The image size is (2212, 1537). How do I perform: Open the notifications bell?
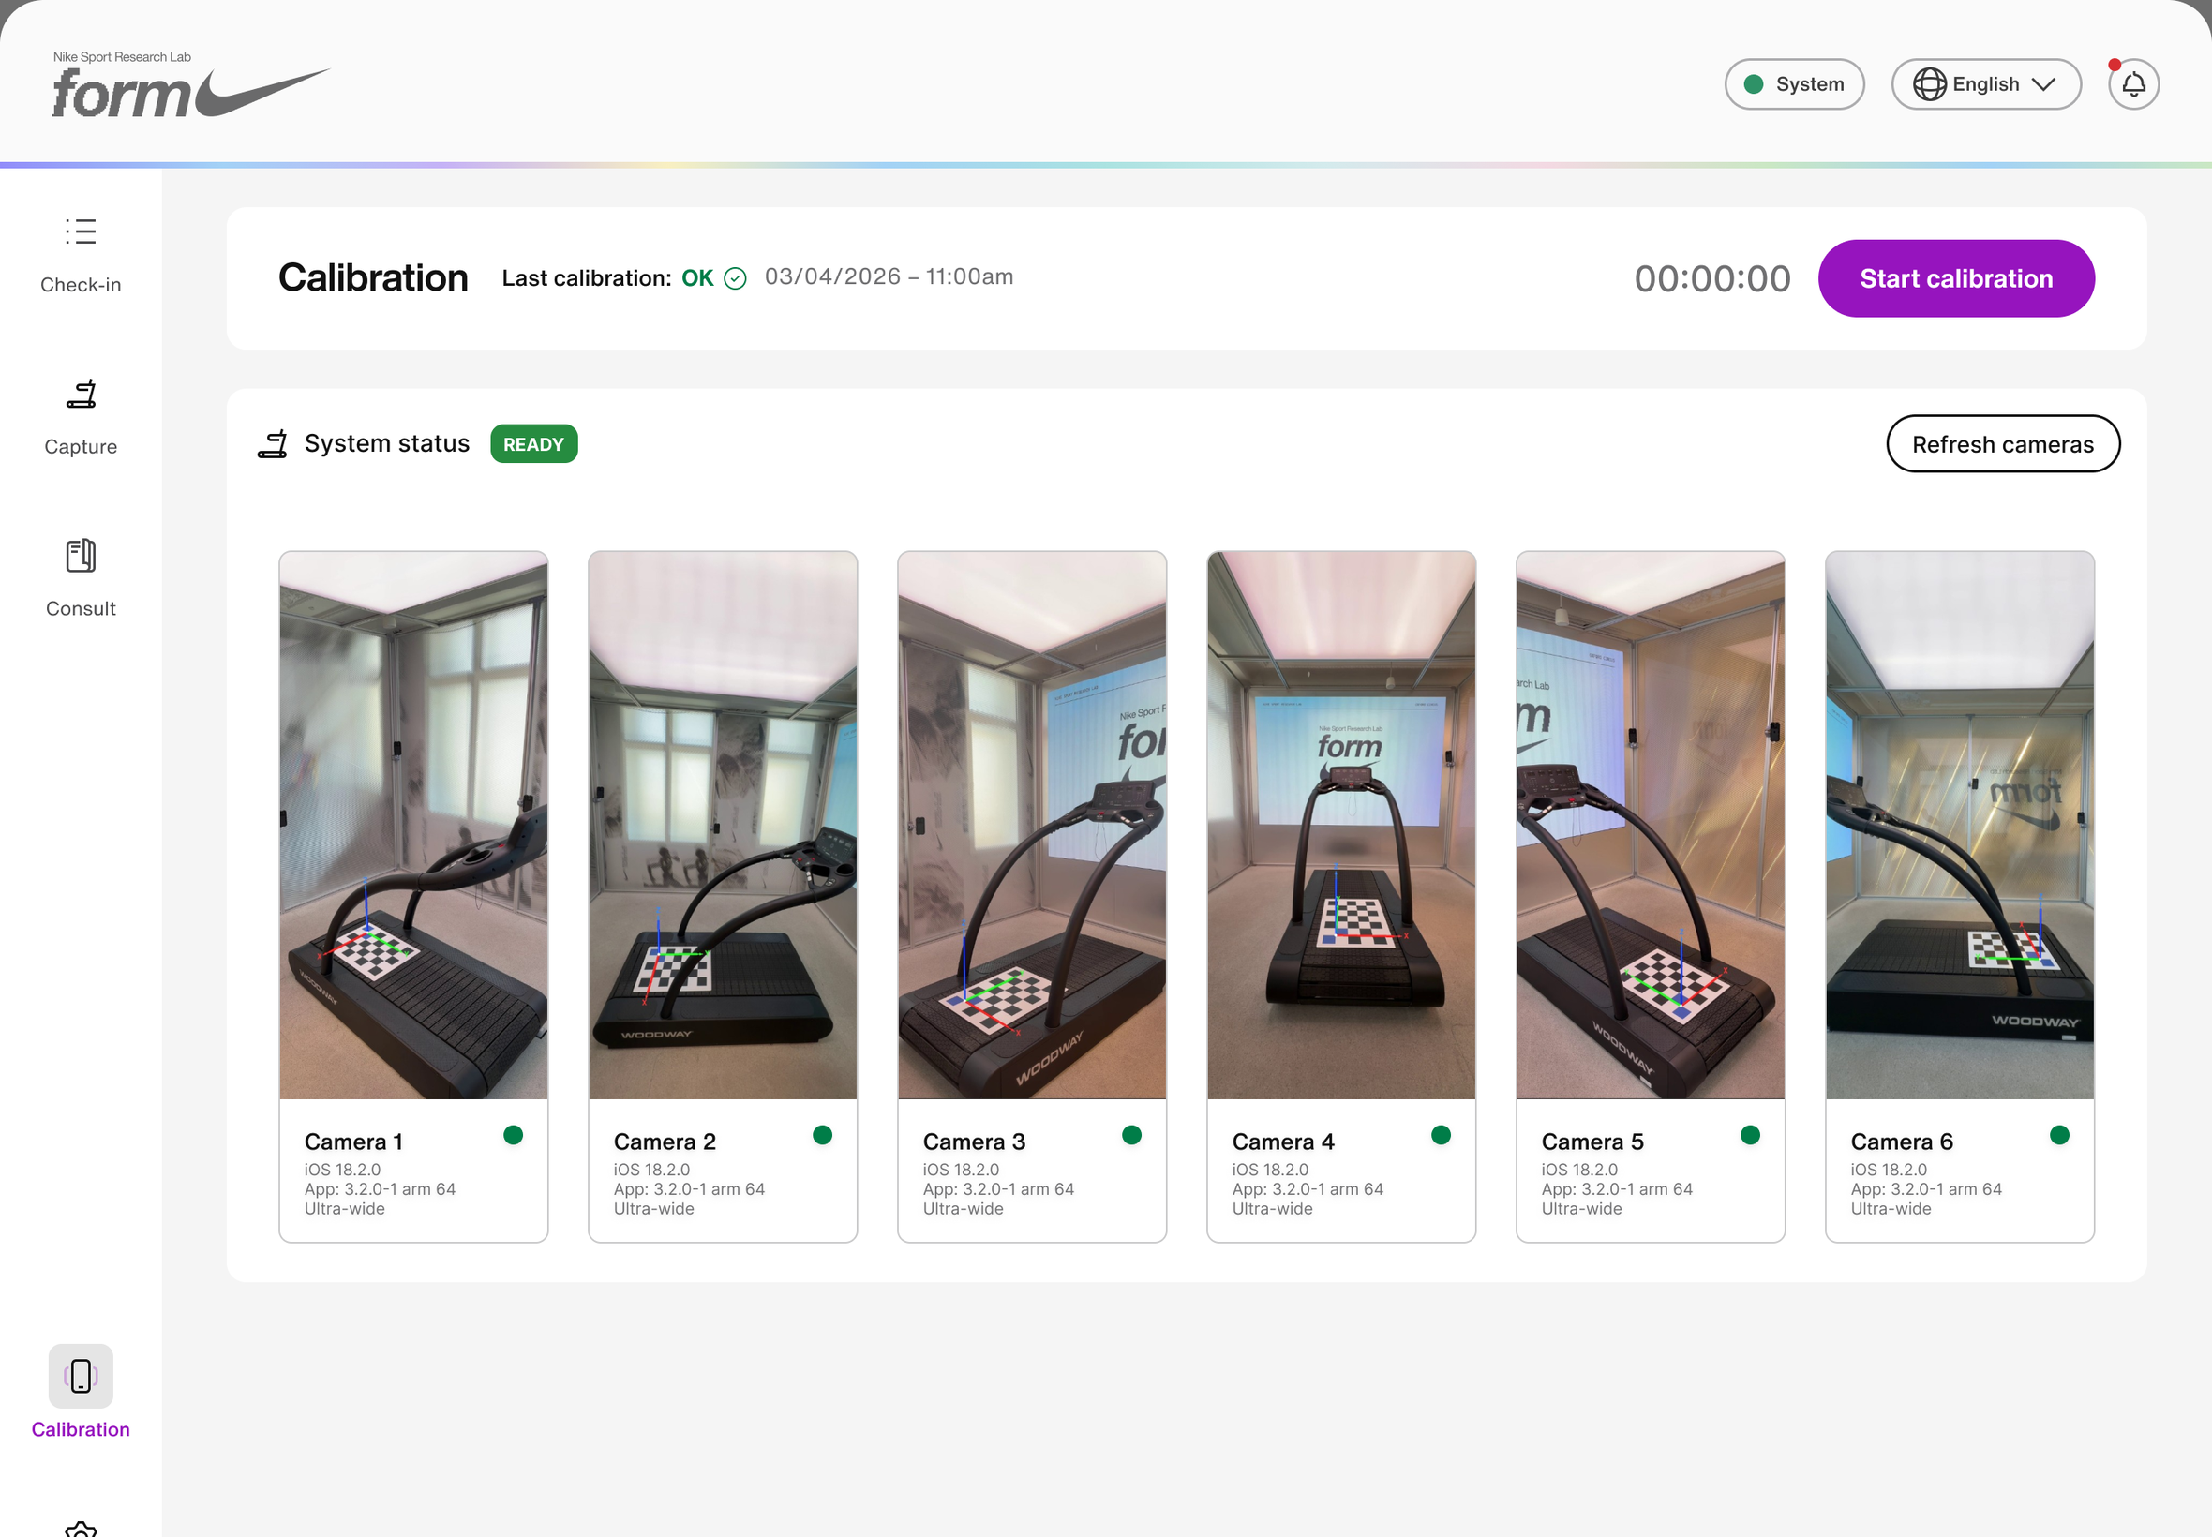click(x=2133, y=84)
